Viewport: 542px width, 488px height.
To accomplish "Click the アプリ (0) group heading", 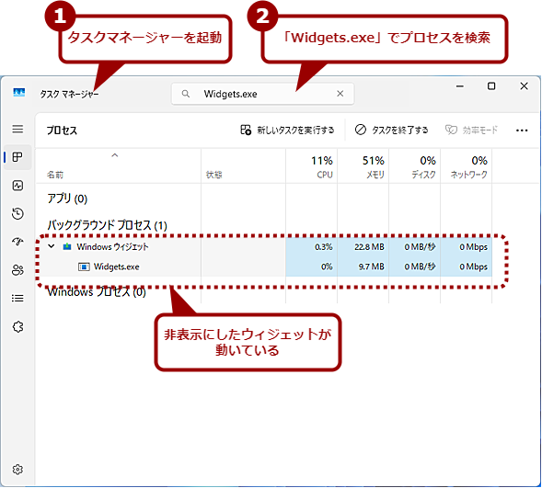I will tap(67, 199).
